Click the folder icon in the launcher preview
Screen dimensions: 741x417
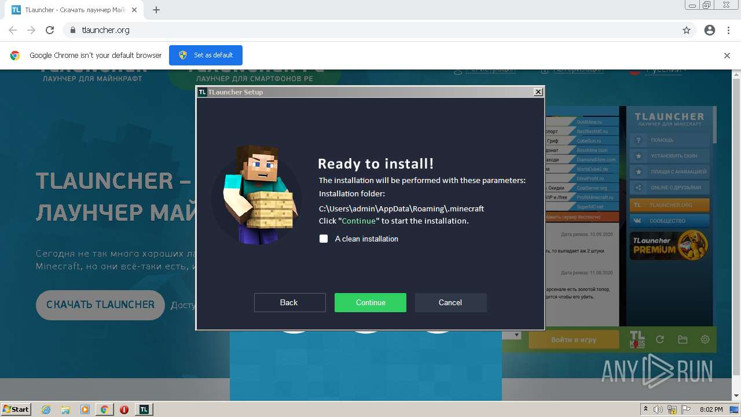(x=683, y=340)
